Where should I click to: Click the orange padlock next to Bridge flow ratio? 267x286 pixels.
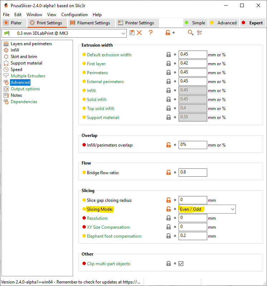(x=168, y=173)
